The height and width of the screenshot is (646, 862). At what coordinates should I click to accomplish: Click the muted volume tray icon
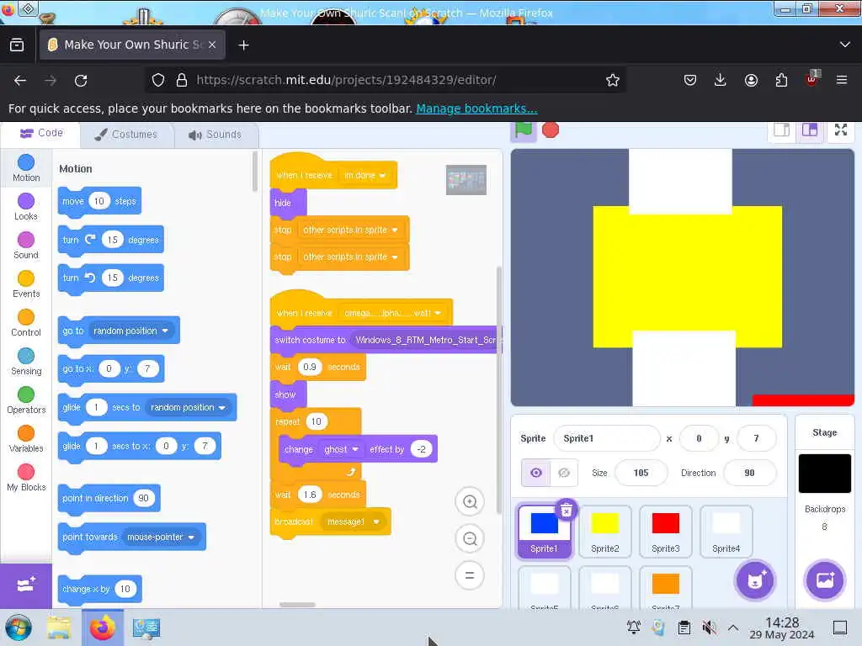709,627
